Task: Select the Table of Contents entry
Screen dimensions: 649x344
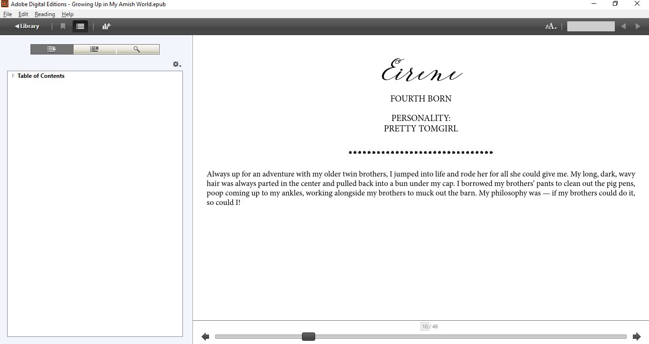Action: point(41,76)
